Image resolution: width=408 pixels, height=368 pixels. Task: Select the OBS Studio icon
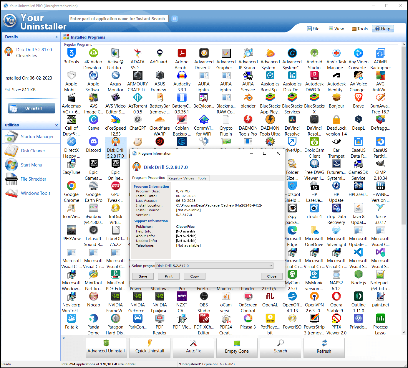tap(204, 296)
